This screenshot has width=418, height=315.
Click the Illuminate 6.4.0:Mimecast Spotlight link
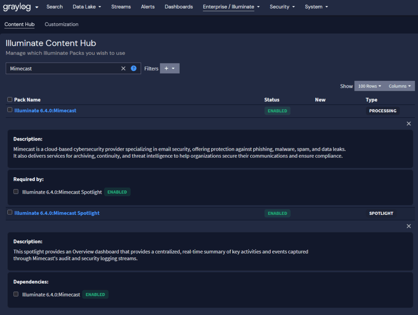point(57,213)
